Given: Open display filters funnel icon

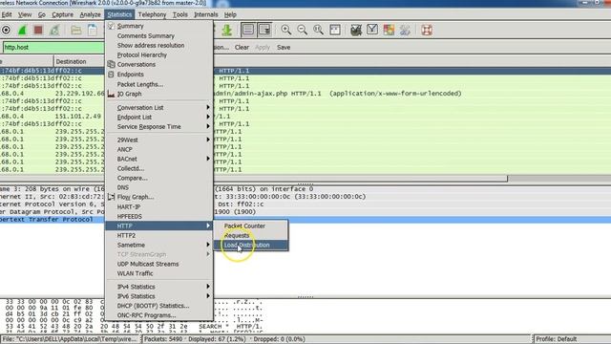Looking at the screenshot, I should [x=372, y=30].
